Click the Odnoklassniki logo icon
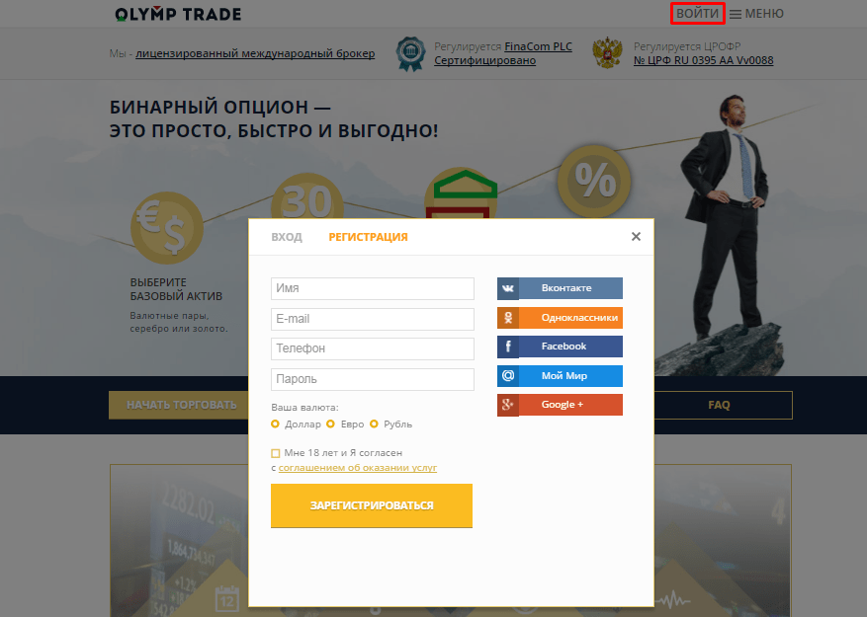 pyautogui.click(x=507, y=318)
